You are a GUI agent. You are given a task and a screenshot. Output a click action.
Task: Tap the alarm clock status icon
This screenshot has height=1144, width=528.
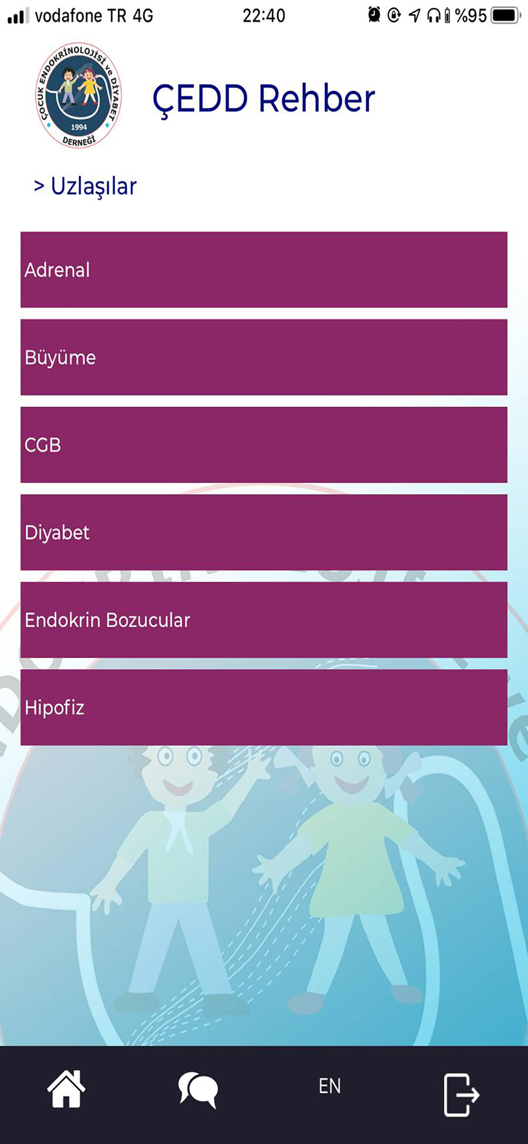tap(374, 15)
